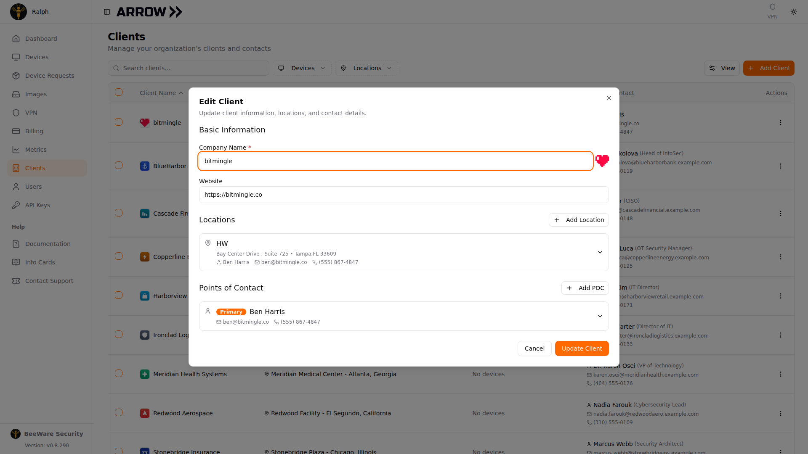Click the VPN shield status icon

(x=772, y=7)
